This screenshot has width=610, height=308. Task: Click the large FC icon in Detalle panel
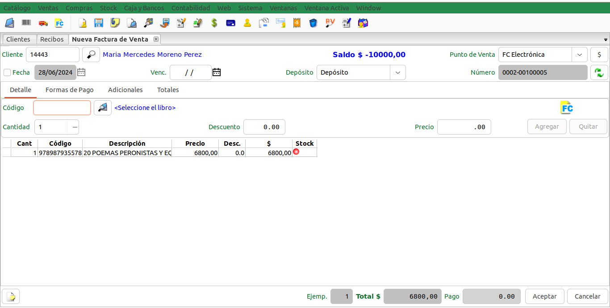tap(567, 108)
